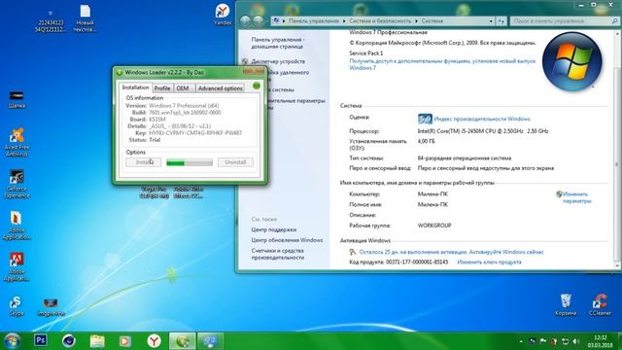Switch to Windows Loader taskbar button
This screenshot has height=350, width=622.
[182, 341]
